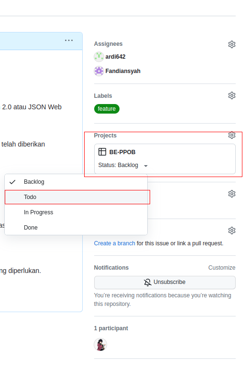Open the Assignees gear settings

[231, 44]
